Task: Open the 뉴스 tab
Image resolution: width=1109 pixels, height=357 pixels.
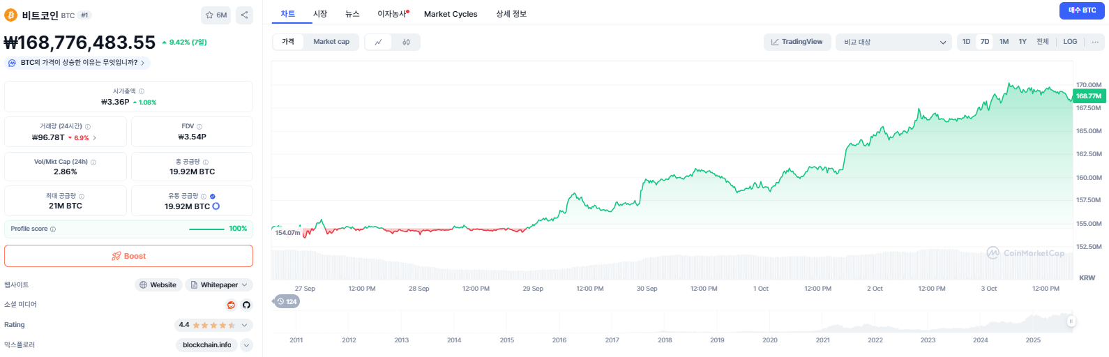Action: (x=352, y=14)
